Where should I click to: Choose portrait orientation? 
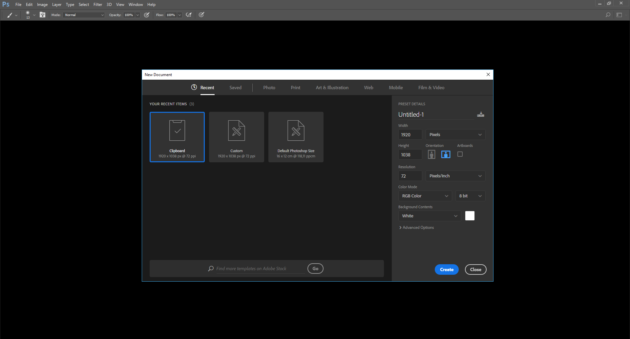click(x=431, y=154)
